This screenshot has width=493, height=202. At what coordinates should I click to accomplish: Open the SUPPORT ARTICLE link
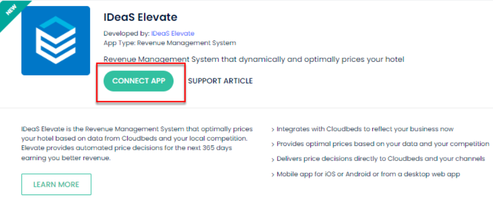pos(220,81)
